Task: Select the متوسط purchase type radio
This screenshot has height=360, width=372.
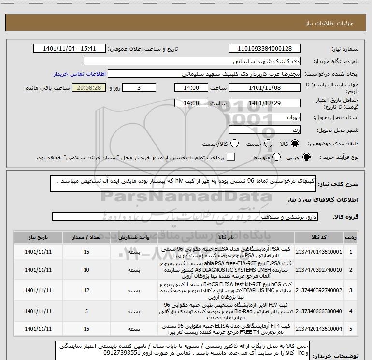Action: coord(276,157)
